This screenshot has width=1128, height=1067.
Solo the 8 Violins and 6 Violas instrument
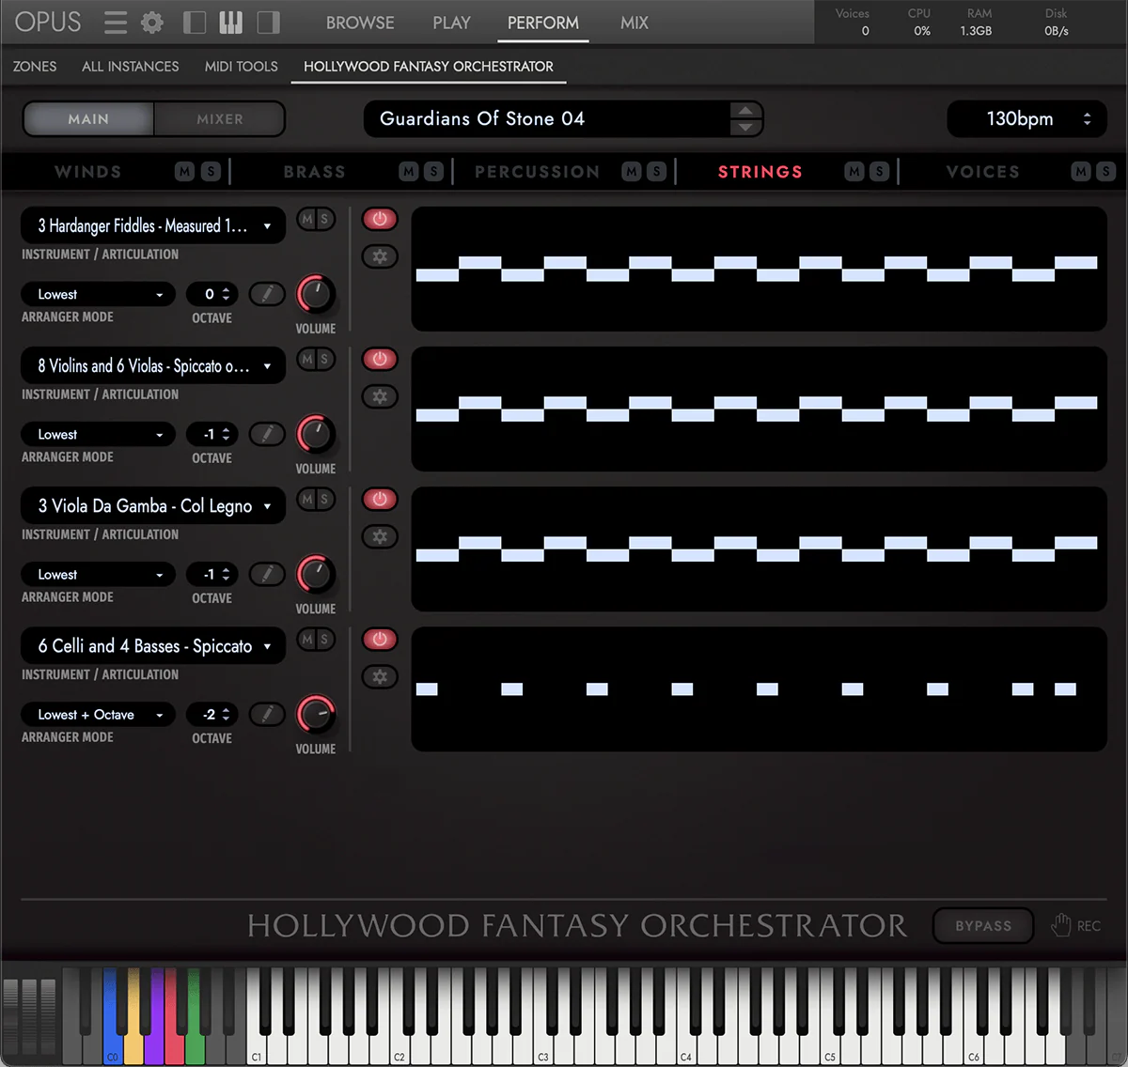tap(324, 359)
